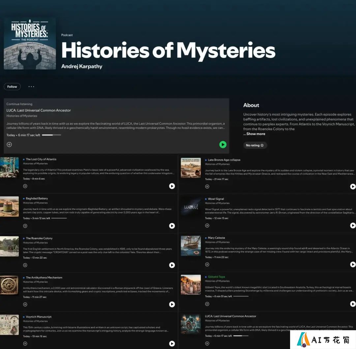Viewport: 356px width, 349px height.
Task: Open the Late Bronze Age collapse title
Action: [224, 160]
